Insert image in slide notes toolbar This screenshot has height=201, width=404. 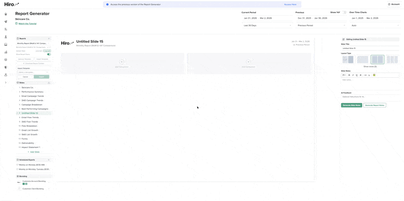click(374, 75)
